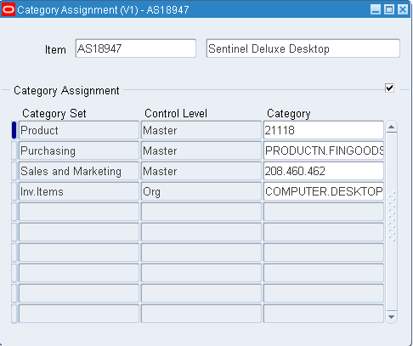
Task: Close the Category Assignment window
Action: coord(403,10)
